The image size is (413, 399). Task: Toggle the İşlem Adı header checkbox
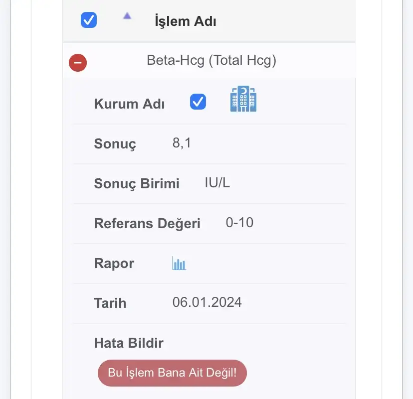(x=89, y=20)
